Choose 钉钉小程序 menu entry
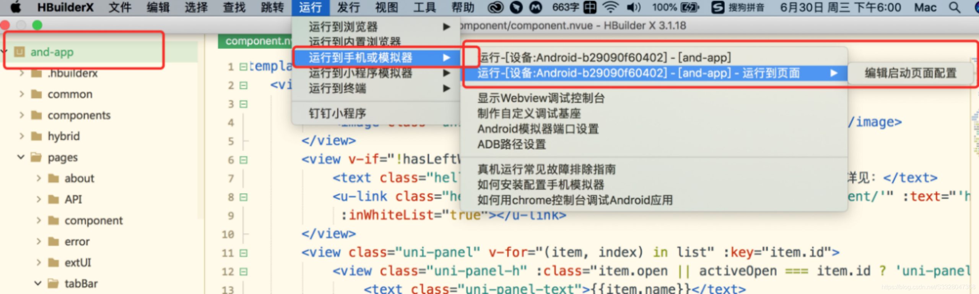Viewport: 979px width, 294px height. point(376,113)
